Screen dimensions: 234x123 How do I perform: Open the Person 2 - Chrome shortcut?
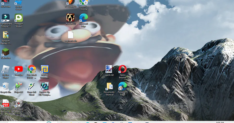click(x=83, y=5)
